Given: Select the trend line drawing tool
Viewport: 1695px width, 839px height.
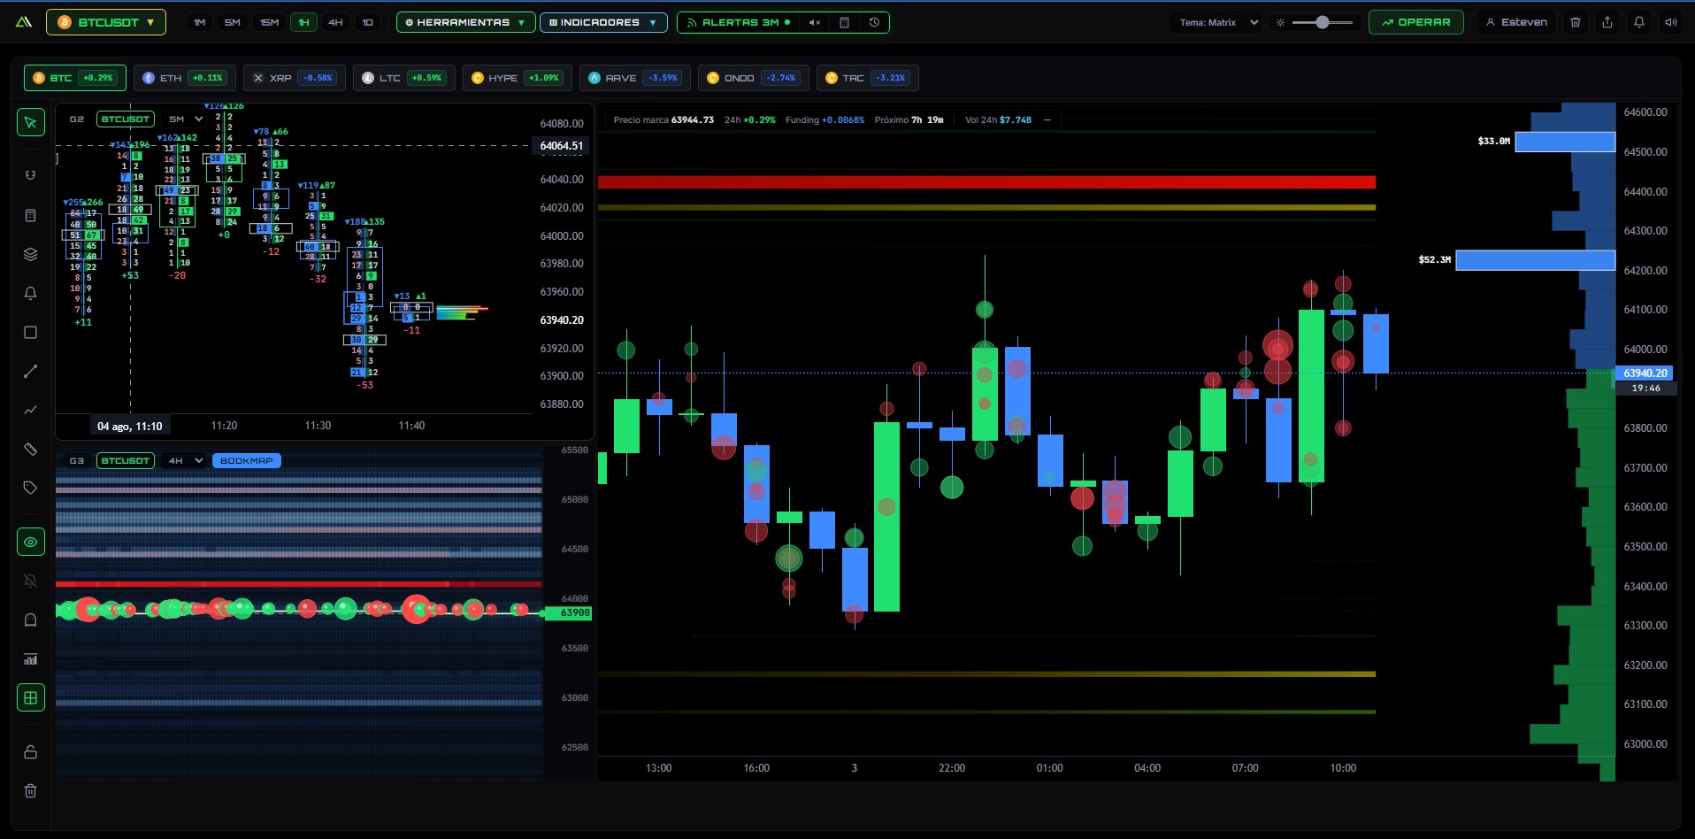Looking at the screenshot, I should (x=31, y=371).
